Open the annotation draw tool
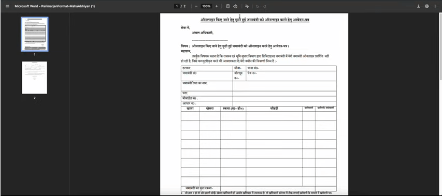 tap(247, 6)
